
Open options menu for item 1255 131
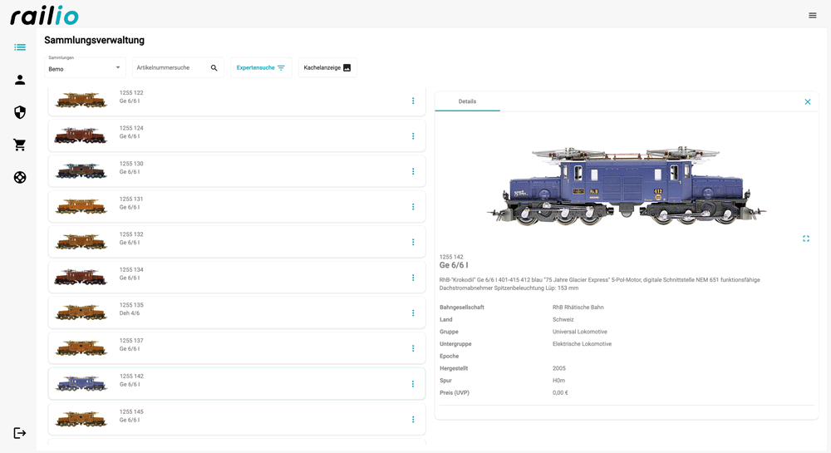coord(413,207)
